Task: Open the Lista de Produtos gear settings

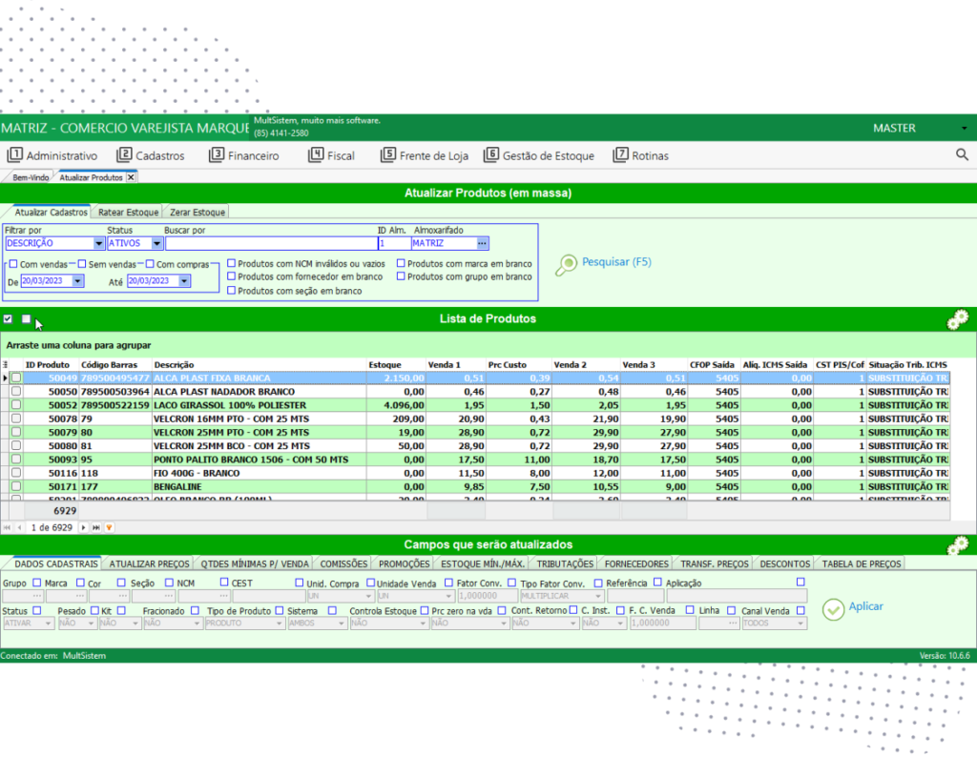Action: 957,320
